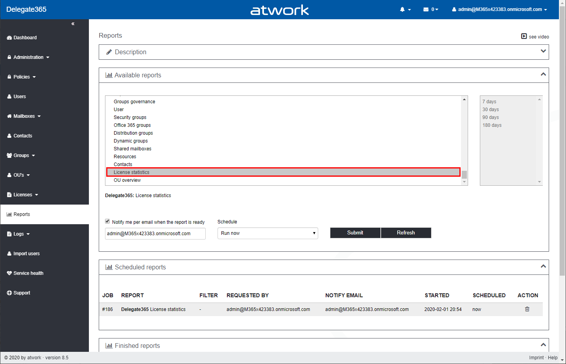566x364 pixels.
Task: Click the see video play icon
Action: point(524,37)
